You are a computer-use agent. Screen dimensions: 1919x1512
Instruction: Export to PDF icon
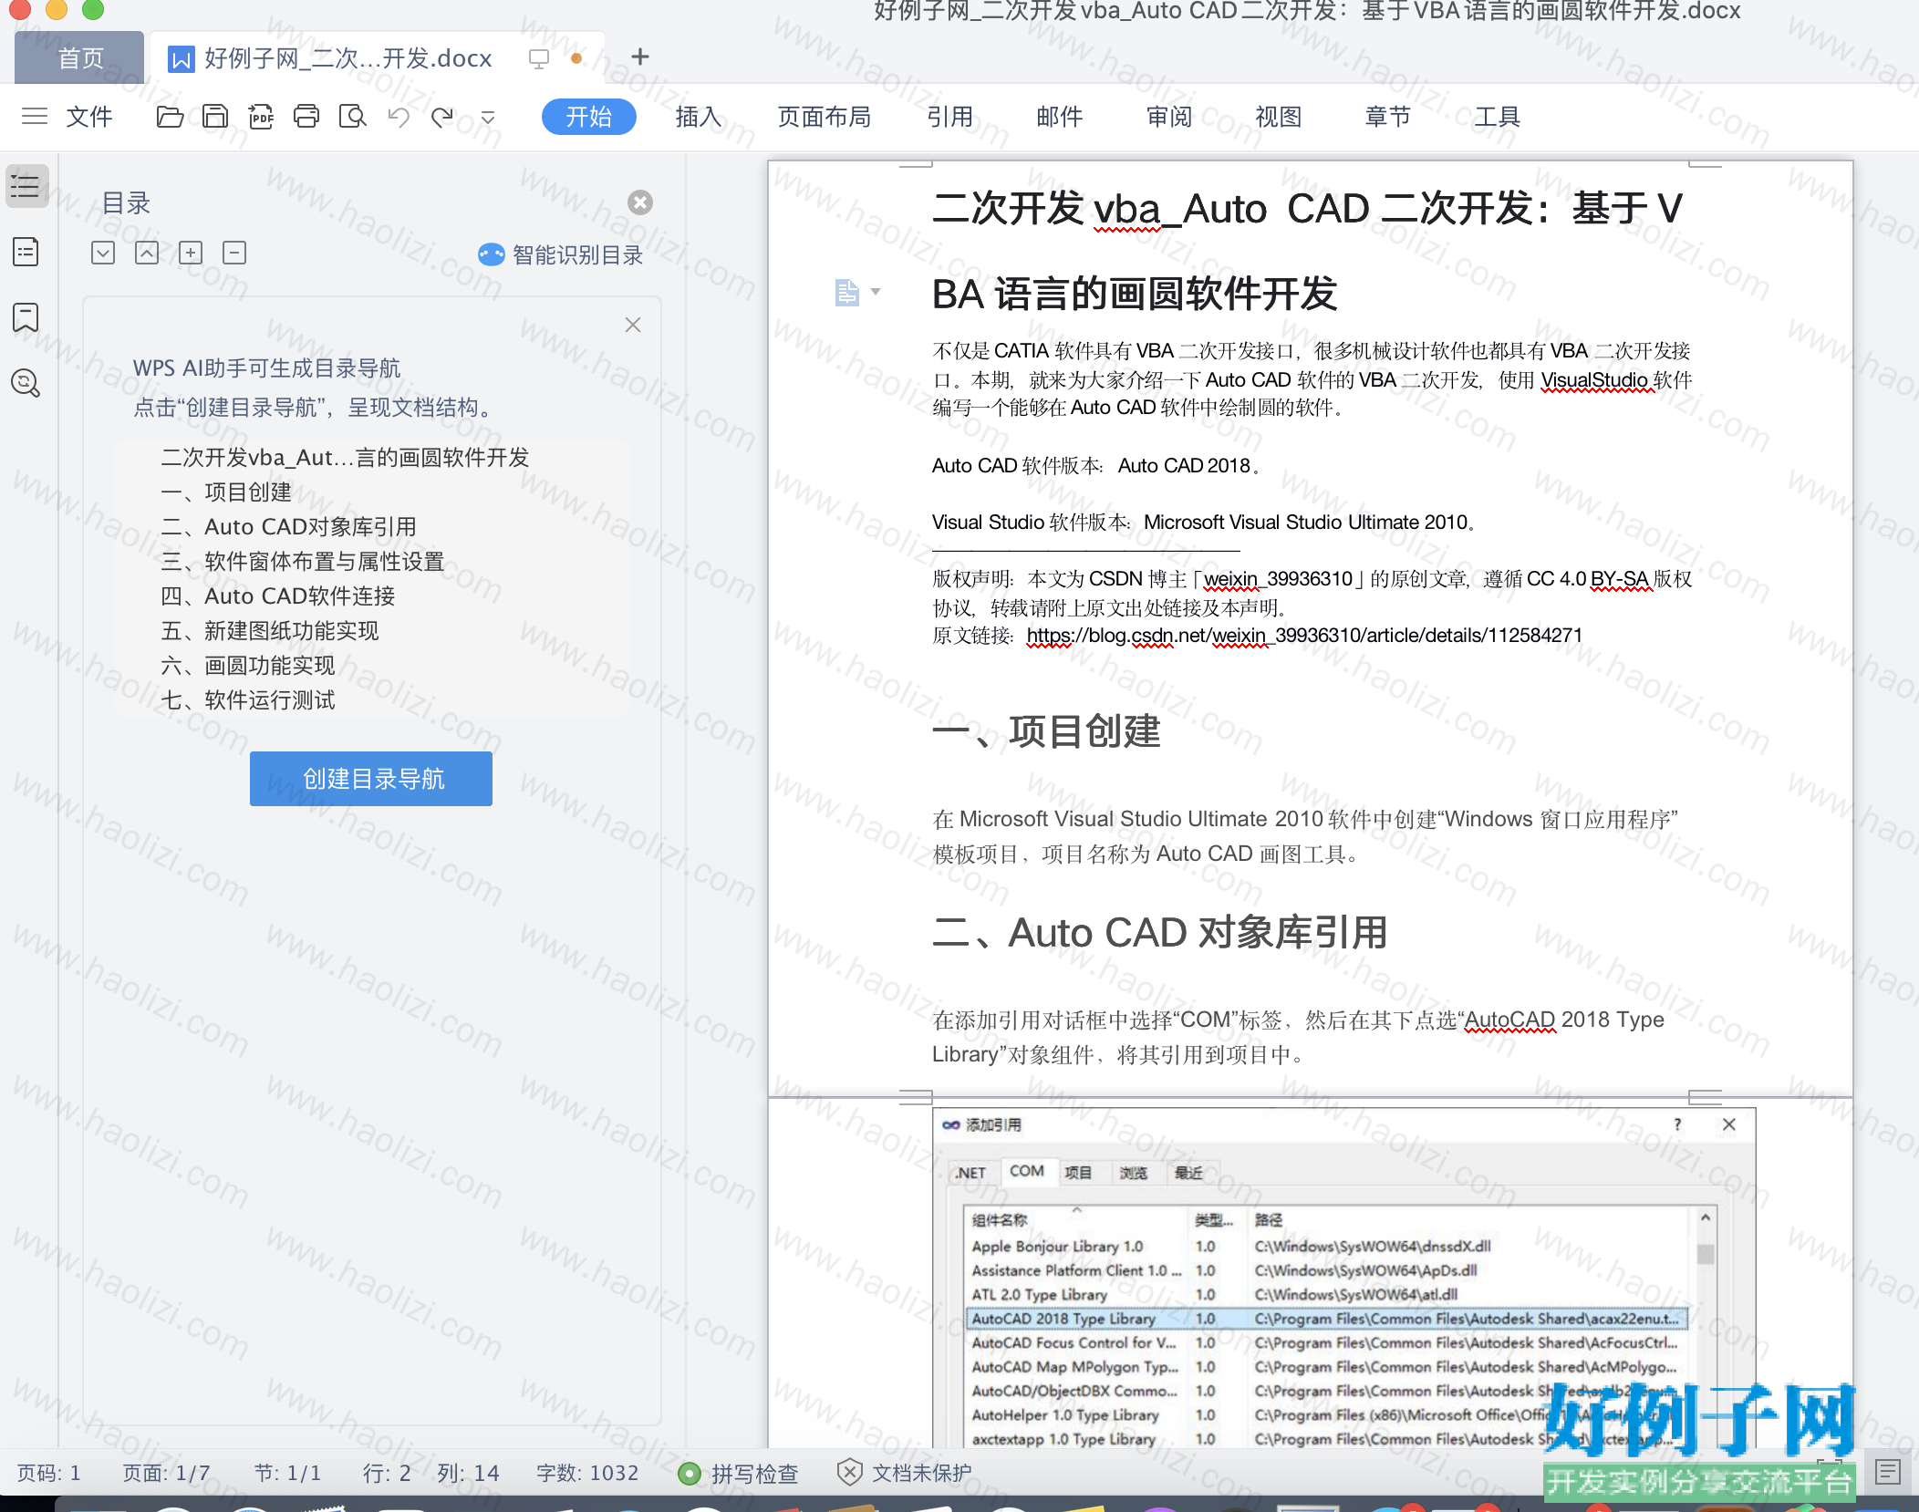click(x=261, y=117)
